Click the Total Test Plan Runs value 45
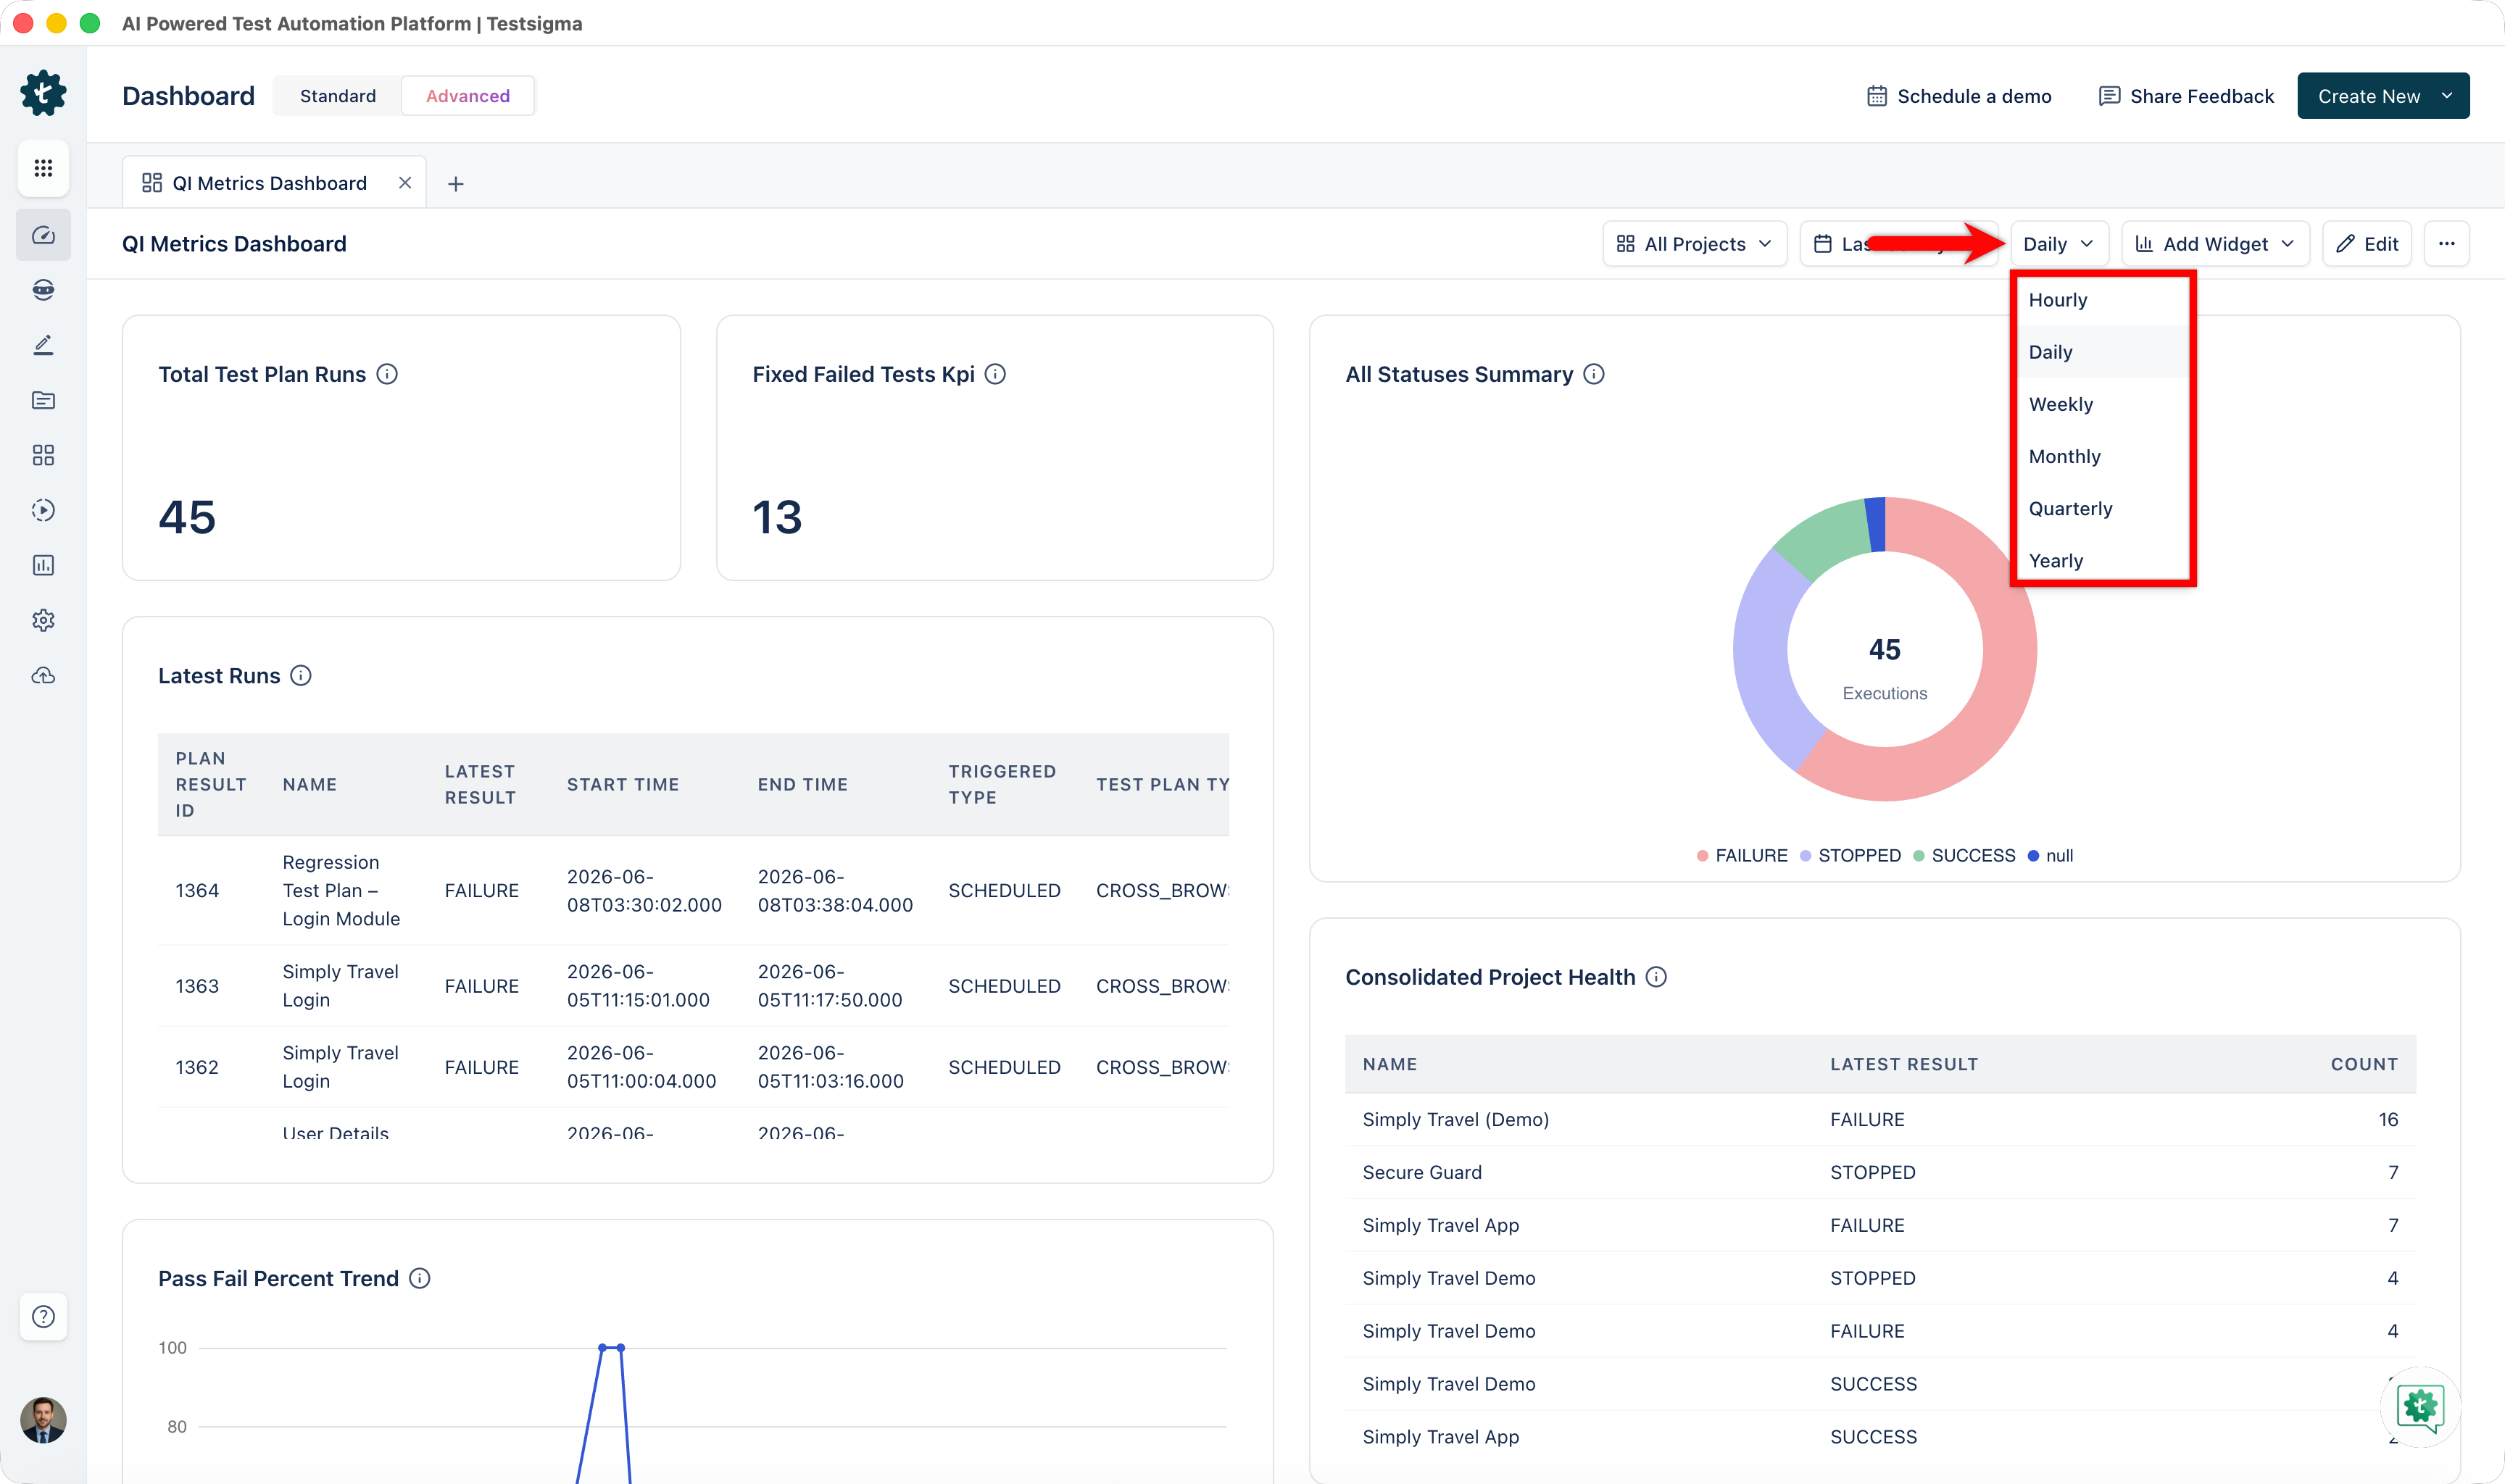This screenshot has width=2505, height=1484. coord(187,517)
